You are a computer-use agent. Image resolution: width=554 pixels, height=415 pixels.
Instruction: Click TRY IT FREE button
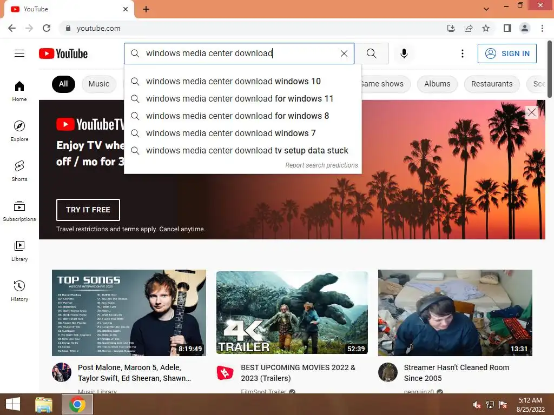tap(88, 210)
